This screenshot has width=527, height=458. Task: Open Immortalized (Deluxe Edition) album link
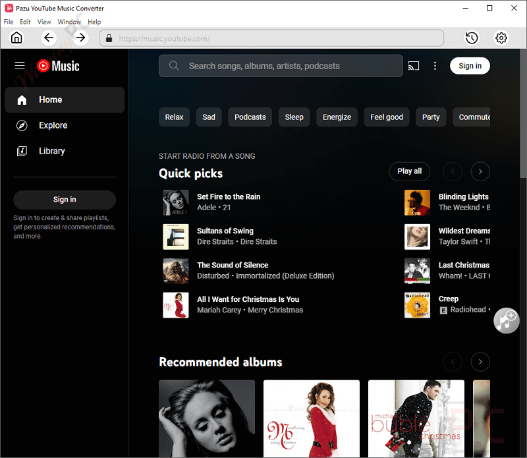tap(285, 276)
